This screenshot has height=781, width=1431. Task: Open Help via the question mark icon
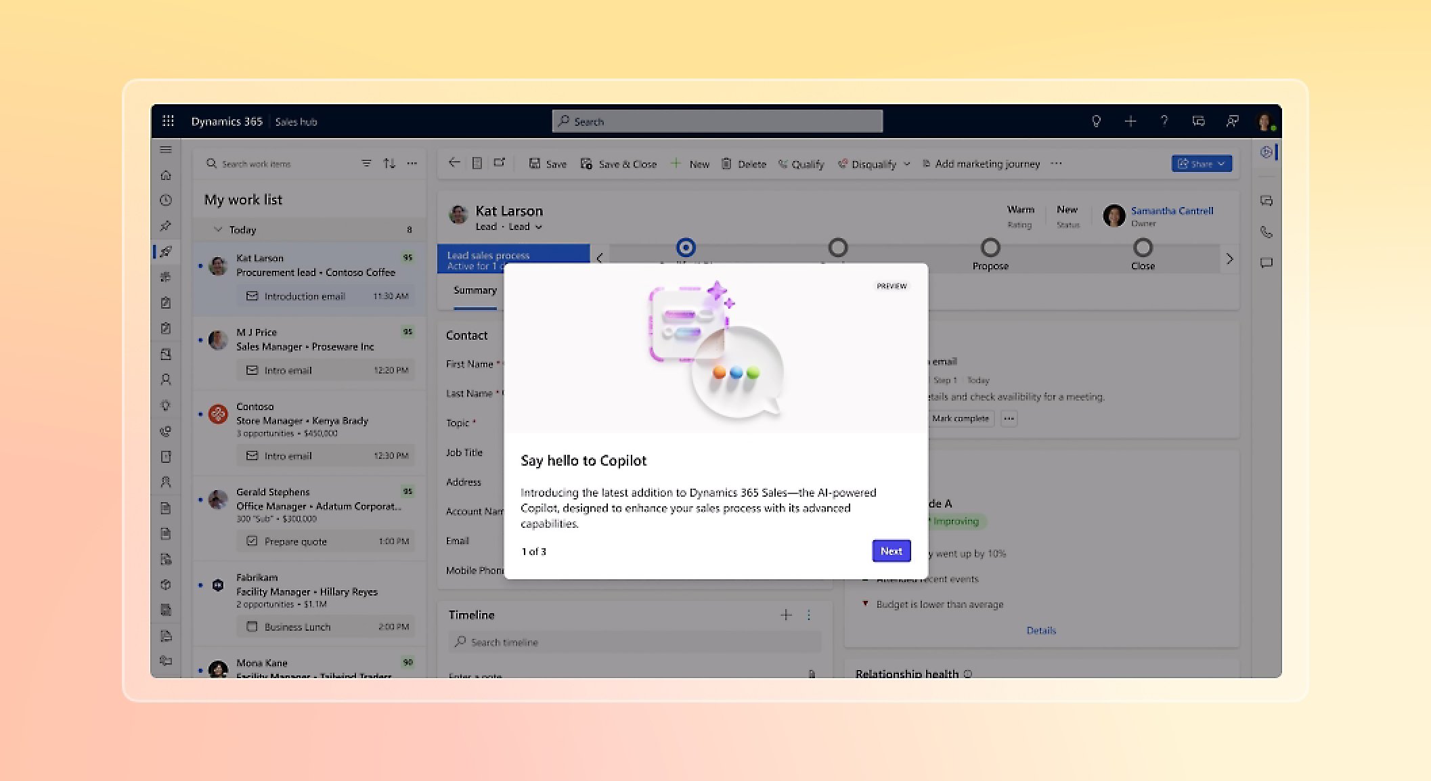1165,121
